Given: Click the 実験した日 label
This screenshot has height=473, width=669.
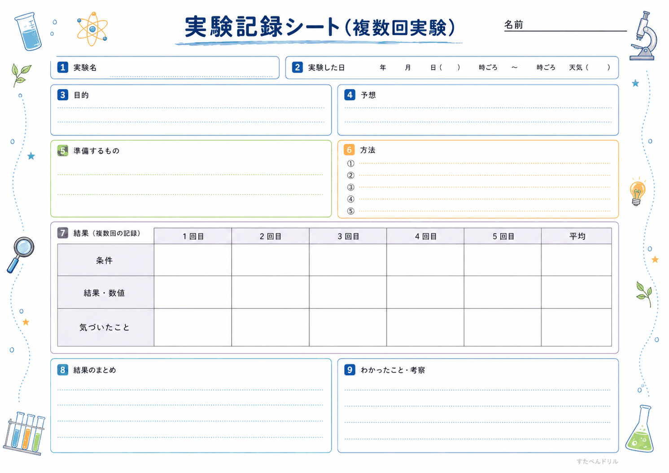Looking at the screenshot, I should (x=326, y=68).
